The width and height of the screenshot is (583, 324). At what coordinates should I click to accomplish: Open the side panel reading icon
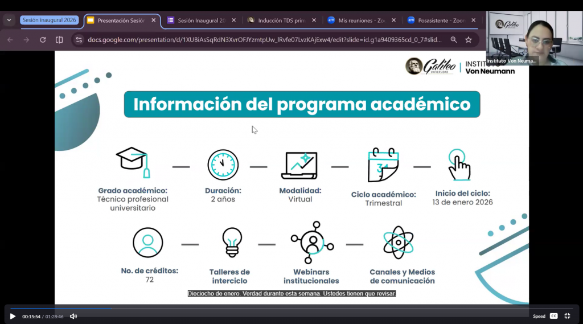point(59,40)
